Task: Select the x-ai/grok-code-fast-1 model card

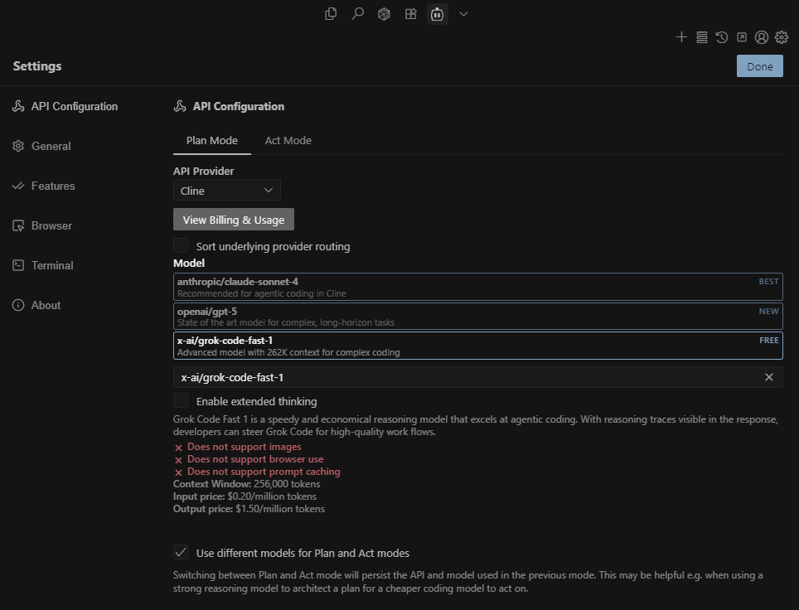Action: point(478,346)
